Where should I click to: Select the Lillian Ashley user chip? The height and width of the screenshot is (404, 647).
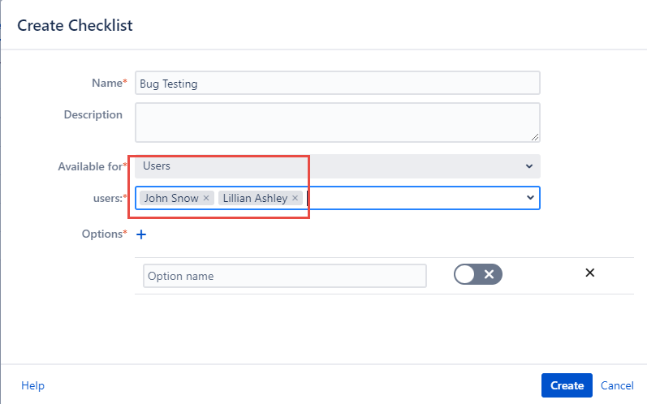254,198
